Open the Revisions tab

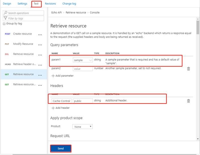pos(50,4)
